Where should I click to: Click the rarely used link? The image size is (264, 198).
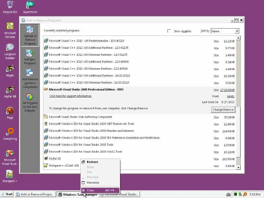[231, 96]
